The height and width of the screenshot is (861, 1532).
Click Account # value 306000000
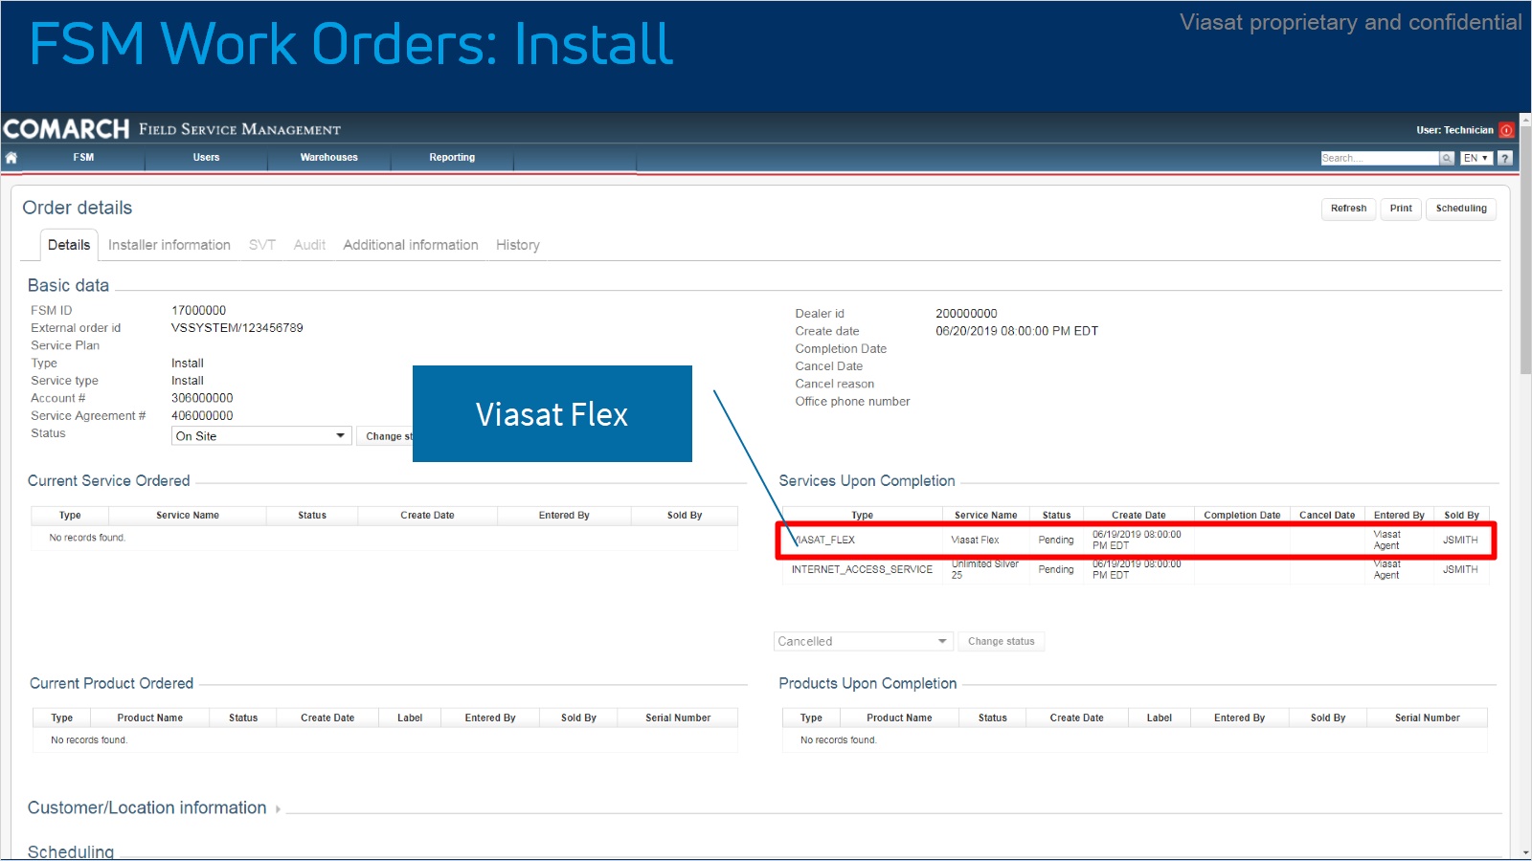point(202,398)
